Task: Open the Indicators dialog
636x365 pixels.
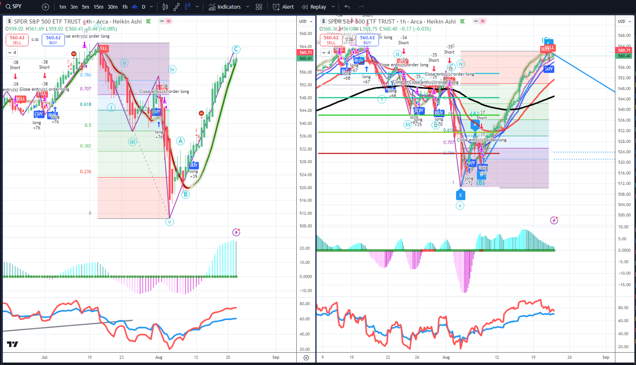Action: 224,7
